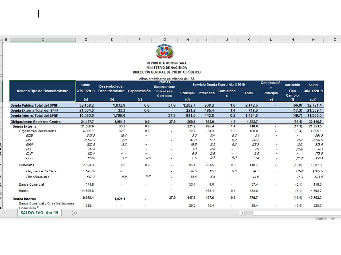Select column F header
Screen dimensions: 341x255
[x=139, y=40]
